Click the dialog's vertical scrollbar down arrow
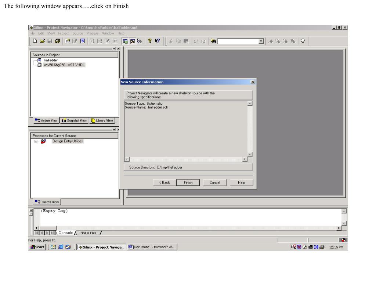The height and width of the screenshot is (282, 376). pos(250,155)
